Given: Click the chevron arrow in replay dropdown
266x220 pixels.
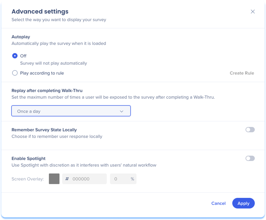Looking at the screenshot, I should [x=122, y=111].
